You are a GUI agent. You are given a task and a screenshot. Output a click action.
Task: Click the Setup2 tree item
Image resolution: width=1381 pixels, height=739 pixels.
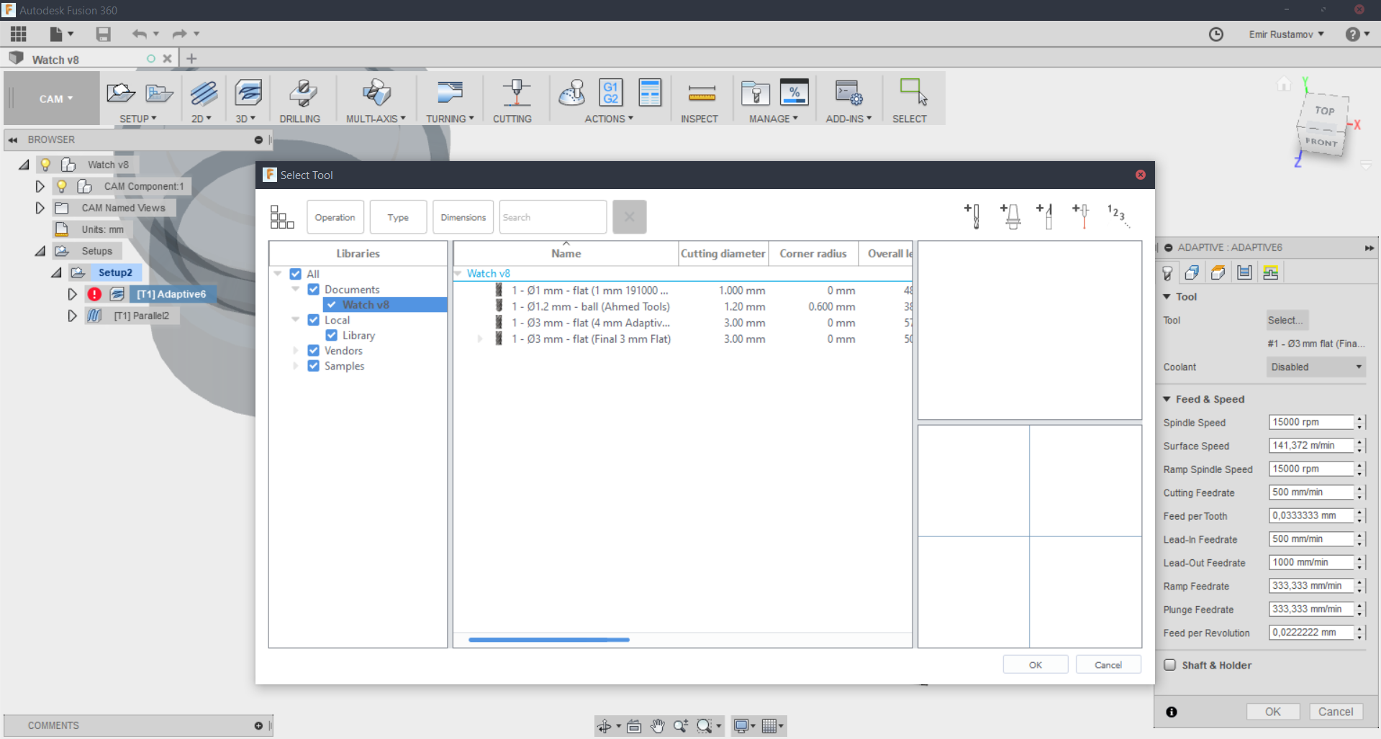point(115,272)
